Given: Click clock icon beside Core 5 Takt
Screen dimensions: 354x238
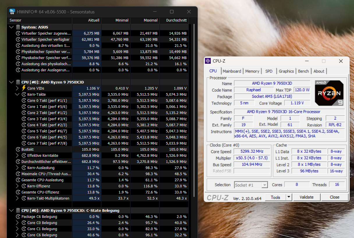Looking at the screenshot, I should [x=24, y=131].
